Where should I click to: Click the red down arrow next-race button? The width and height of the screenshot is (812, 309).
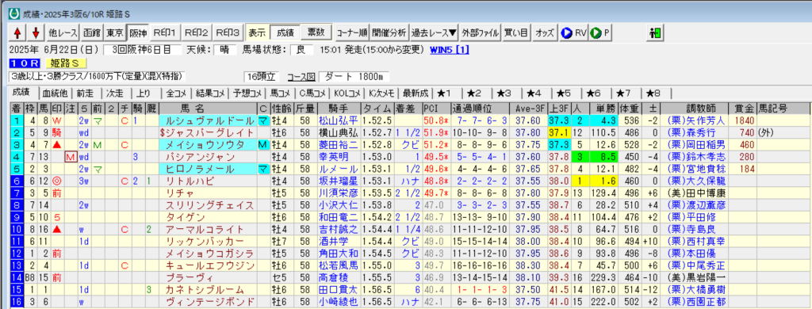[35, 32]
